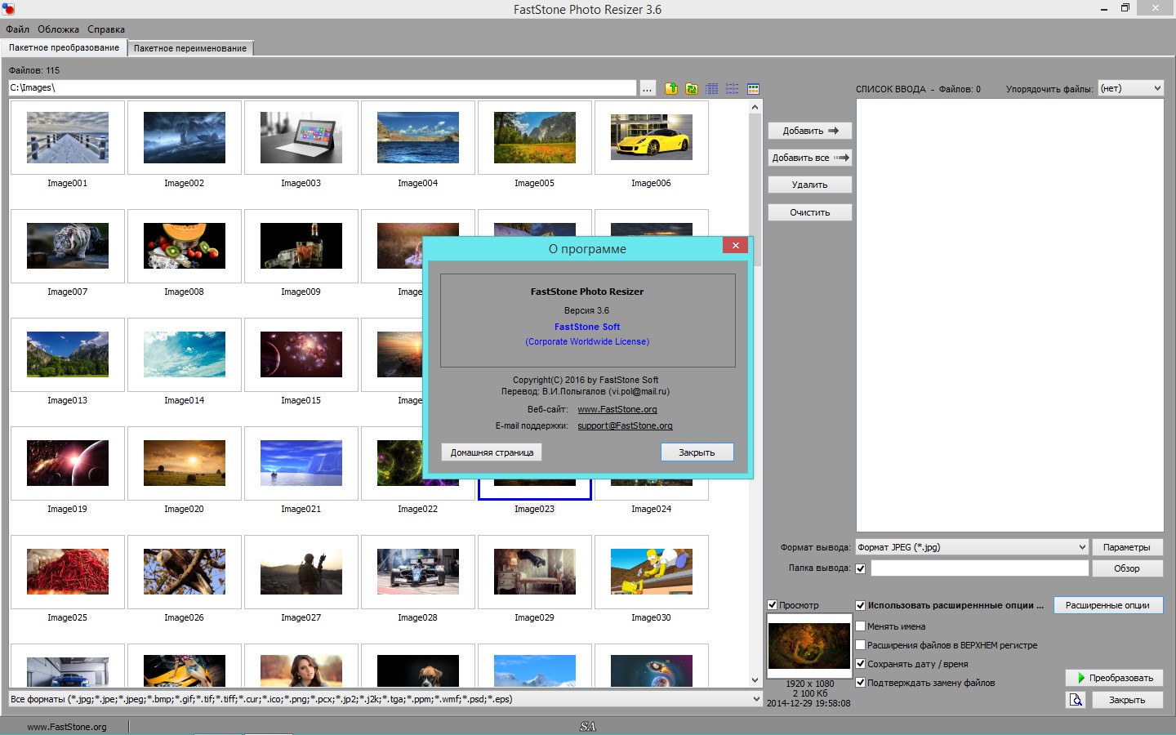Screen dimensions: 1176x735
Task: Switch to plain list view icon
Action: tap(733, 88)
